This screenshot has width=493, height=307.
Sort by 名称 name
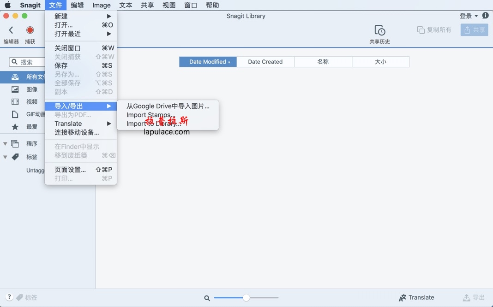[323, 62]
